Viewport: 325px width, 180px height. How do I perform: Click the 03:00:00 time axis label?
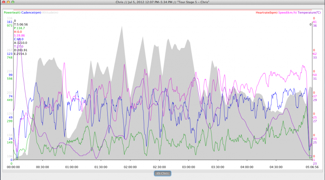(188, 167)
